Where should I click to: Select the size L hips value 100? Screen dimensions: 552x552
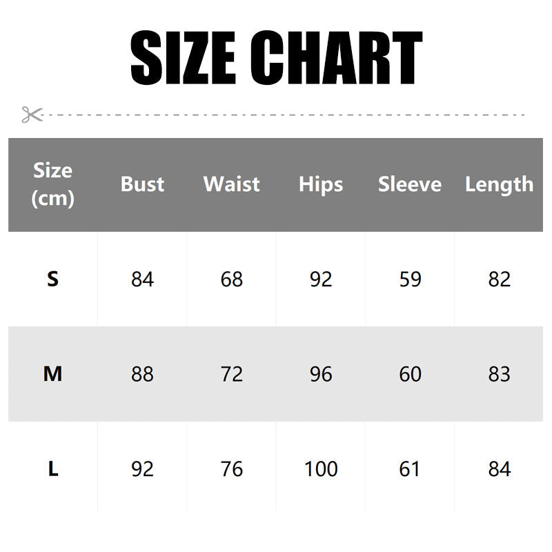[321, 469]
